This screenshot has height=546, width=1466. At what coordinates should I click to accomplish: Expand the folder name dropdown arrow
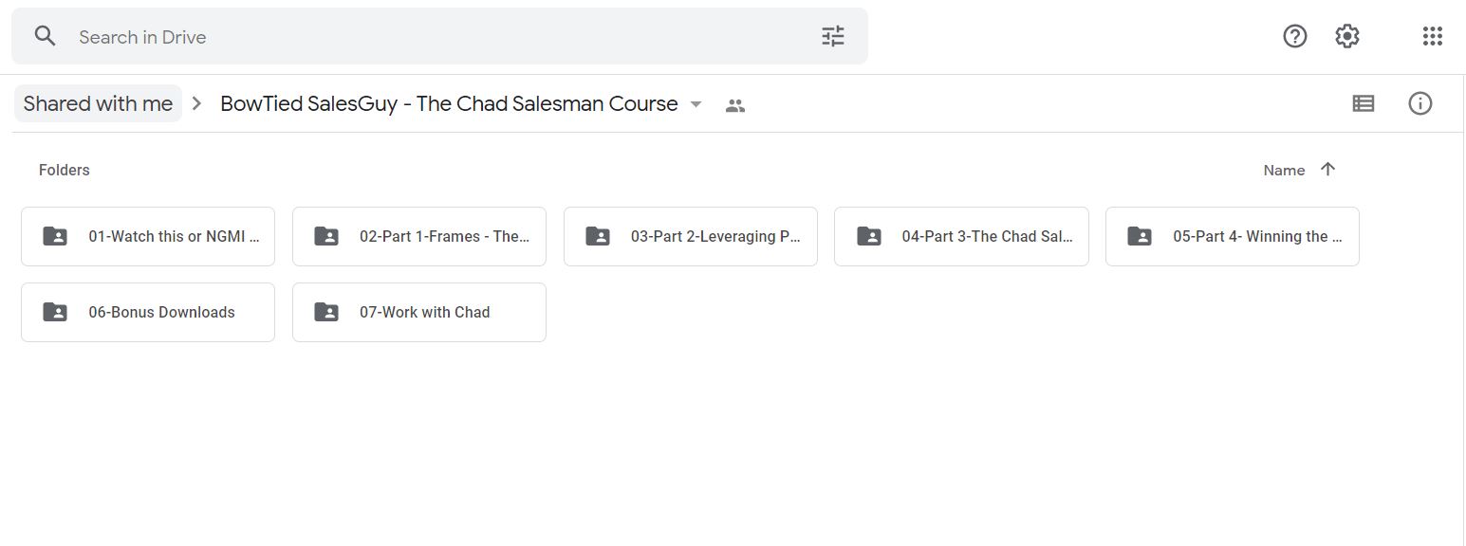[x=696, y=104]
